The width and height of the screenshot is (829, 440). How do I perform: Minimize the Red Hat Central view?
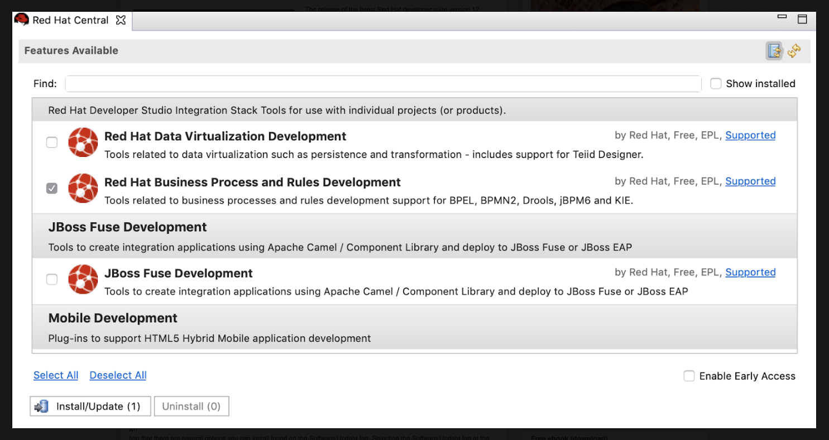(782, 17)
